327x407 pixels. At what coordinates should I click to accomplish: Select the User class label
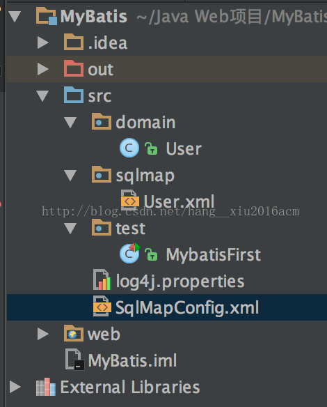tap(184, 148)
